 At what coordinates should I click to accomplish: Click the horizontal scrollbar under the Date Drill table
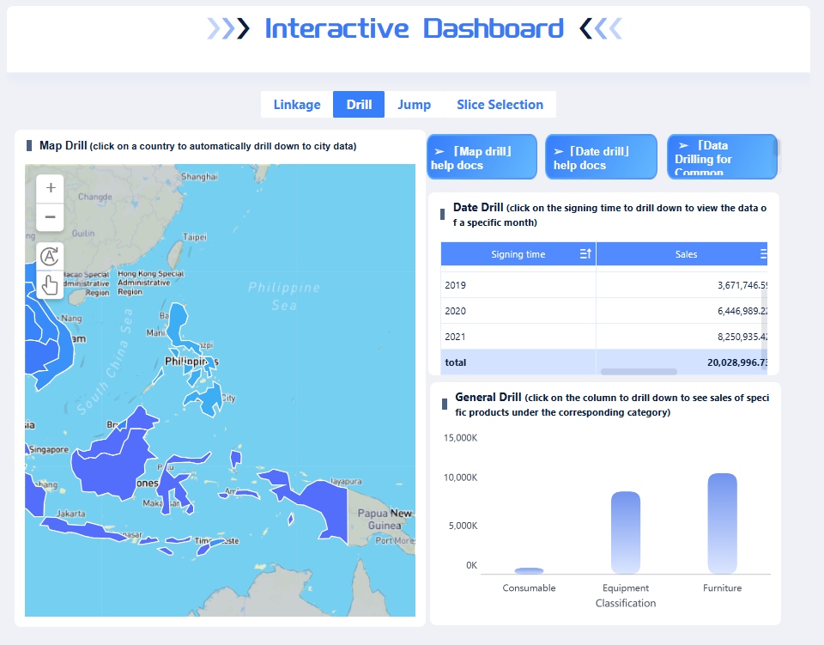[x=639, y=372]
